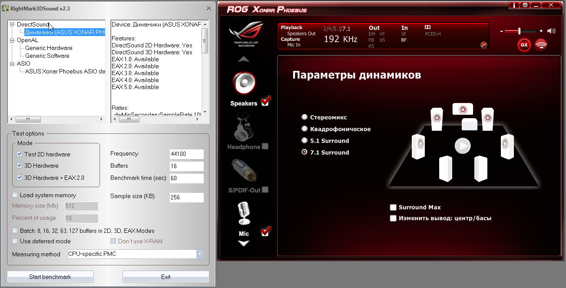Mute audio with the speaker volume icon
Screen dimensions: 566x288
point(551,31)
